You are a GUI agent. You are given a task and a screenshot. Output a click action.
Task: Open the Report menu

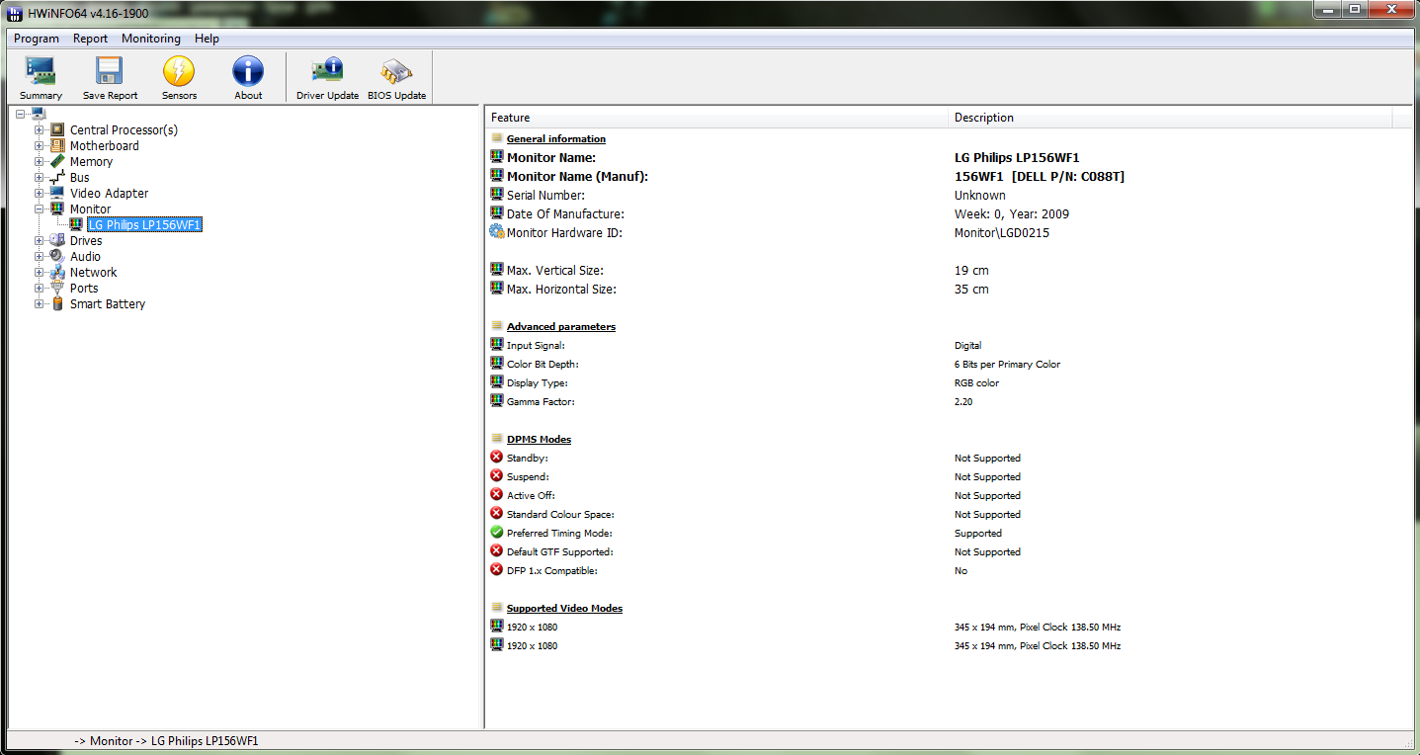(x=90, y=39)
